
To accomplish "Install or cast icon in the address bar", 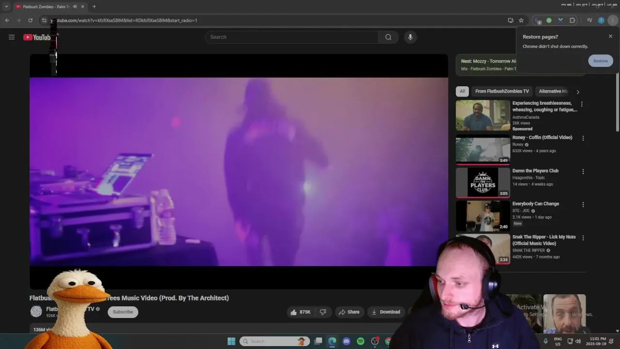I will [511, 20].
